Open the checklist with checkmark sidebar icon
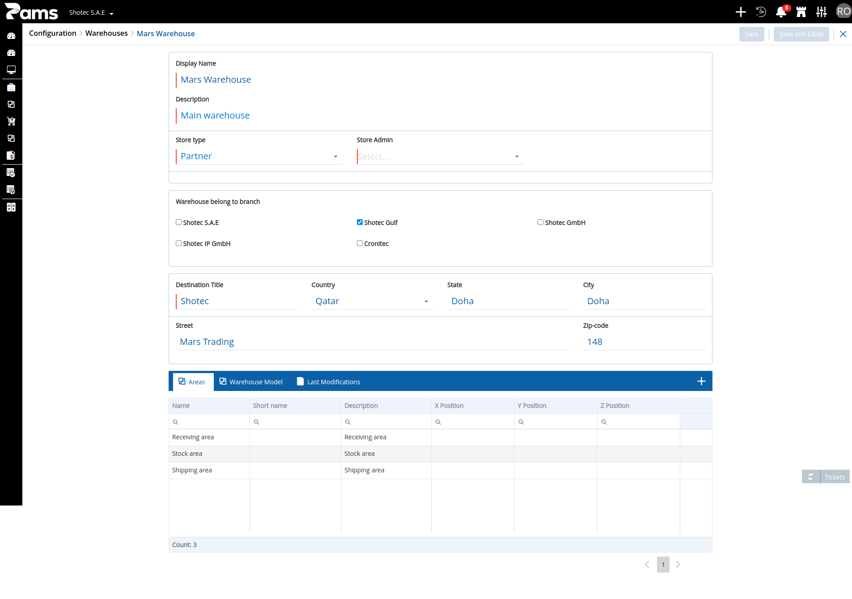 coord(11,173)
